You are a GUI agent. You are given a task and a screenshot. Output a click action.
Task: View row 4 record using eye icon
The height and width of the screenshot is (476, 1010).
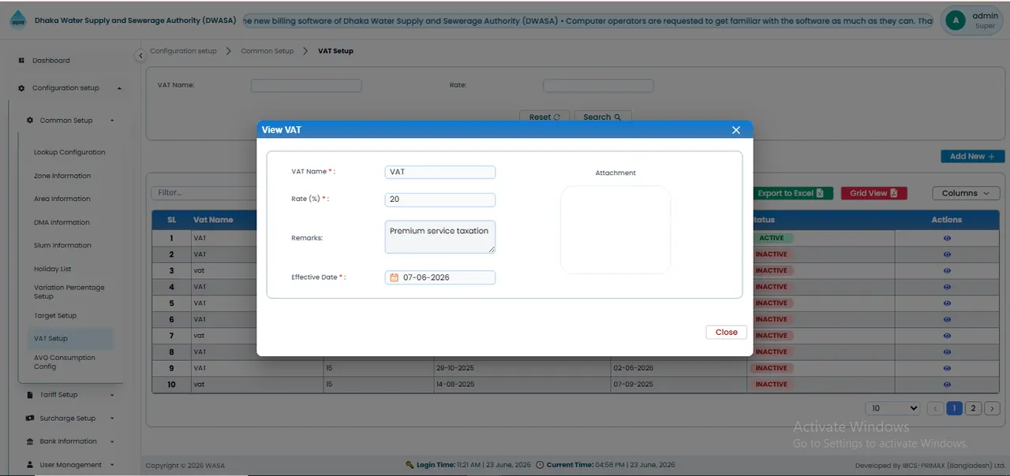click(947, 287)
